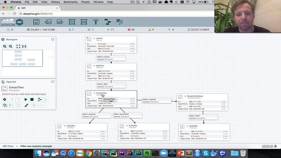The height and width of the screenshot is (158, 281).
Task: Click the running components count 17
Action: [111, 29]
